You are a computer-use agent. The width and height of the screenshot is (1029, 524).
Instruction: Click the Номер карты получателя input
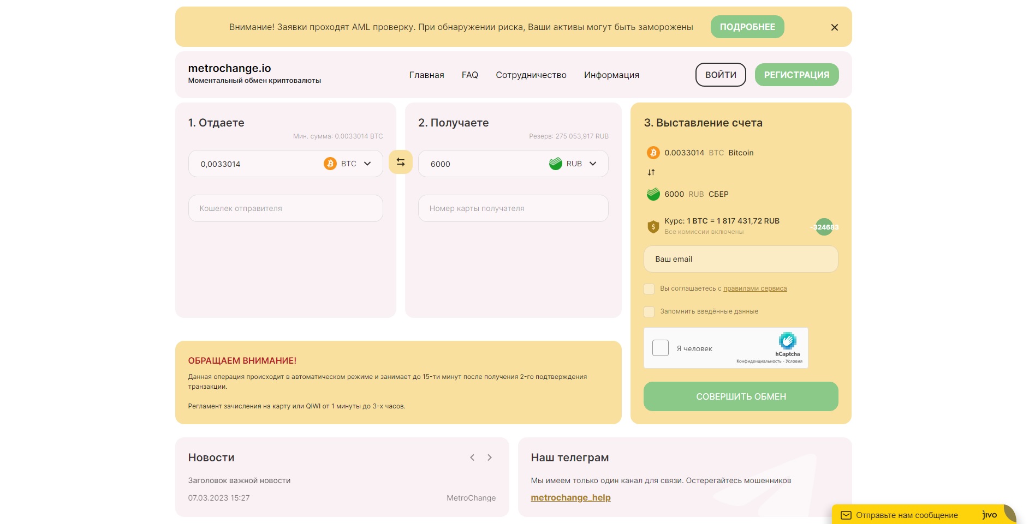[513, 208]
